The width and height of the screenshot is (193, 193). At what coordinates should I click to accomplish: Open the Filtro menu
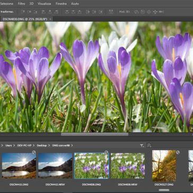point(21,4)
